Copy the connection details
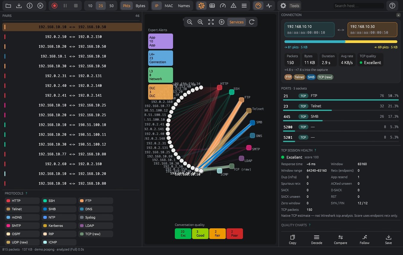This screenshot has height=255, width=403. [292, 240]
